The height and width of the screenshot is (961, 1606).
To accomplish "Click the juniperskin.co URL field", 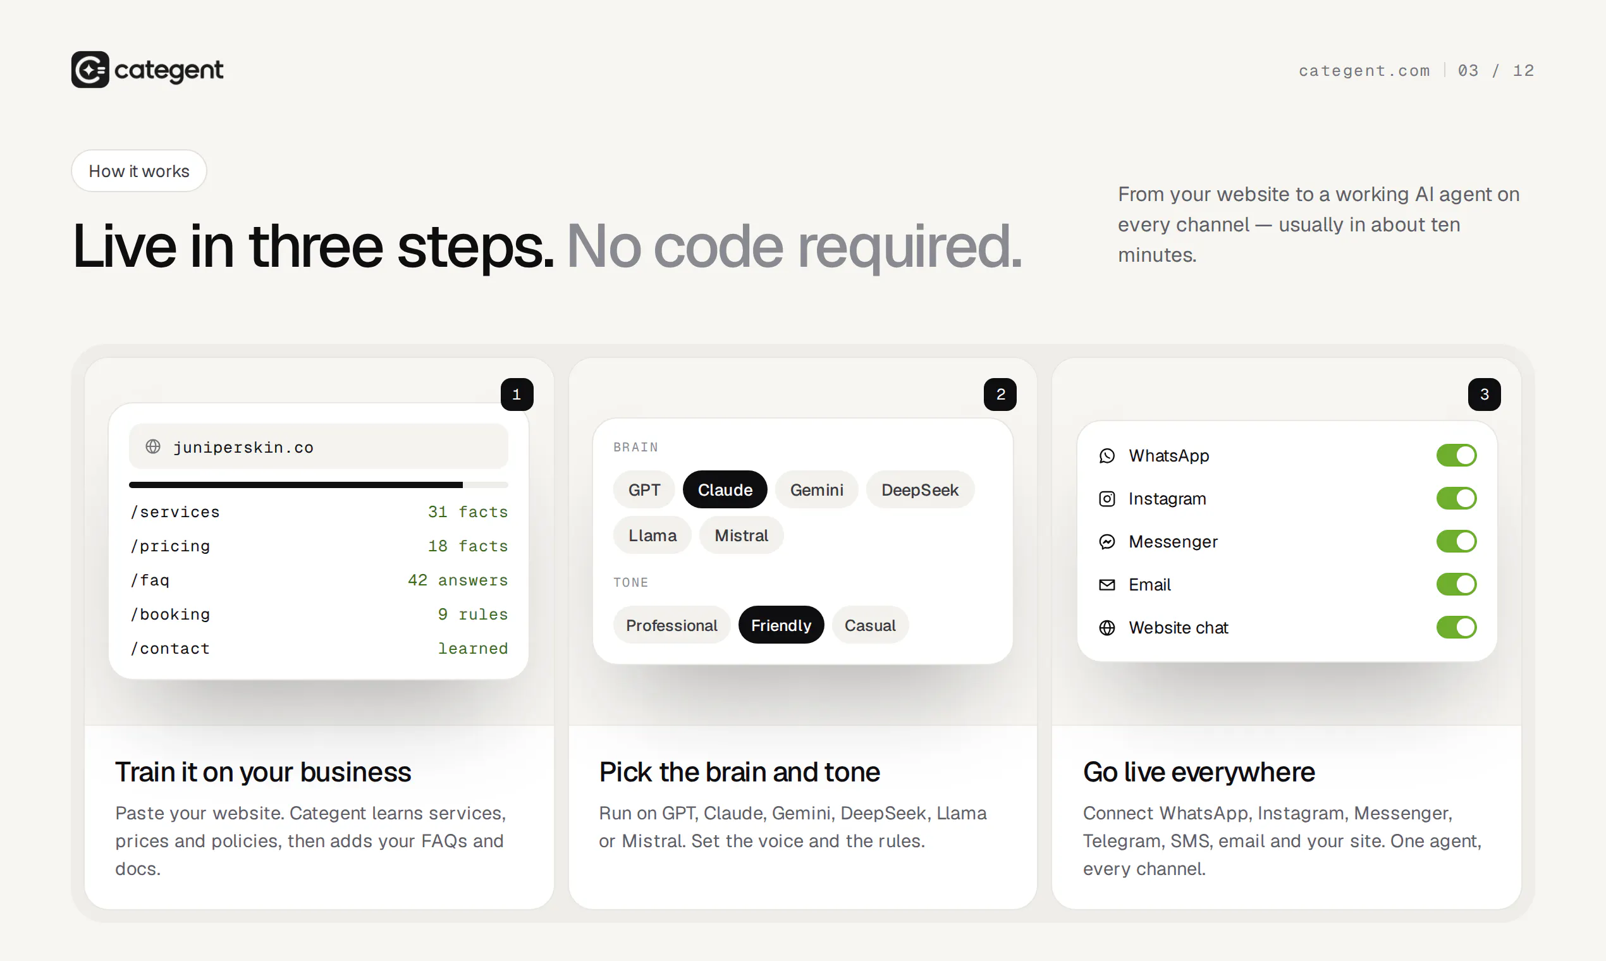I will coord(318,446).
